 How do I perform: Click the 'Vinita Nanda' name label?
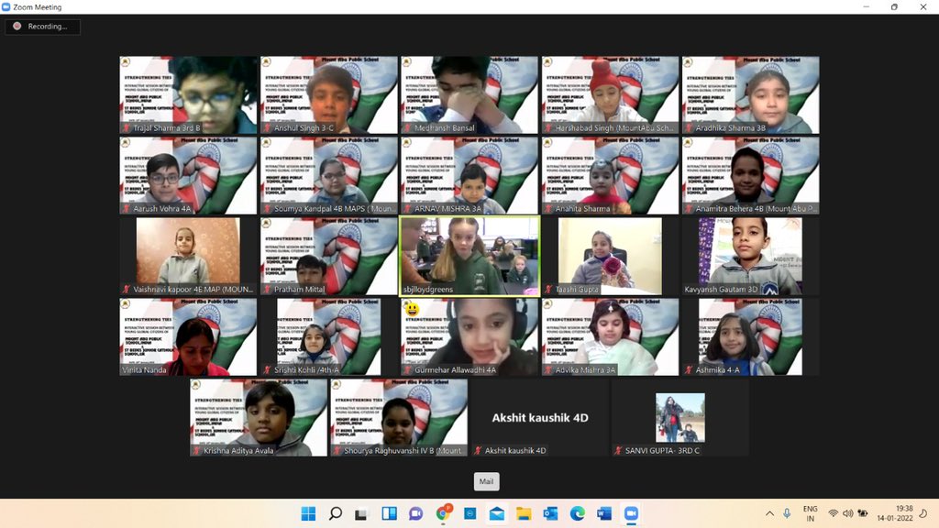tap(144, 370)
